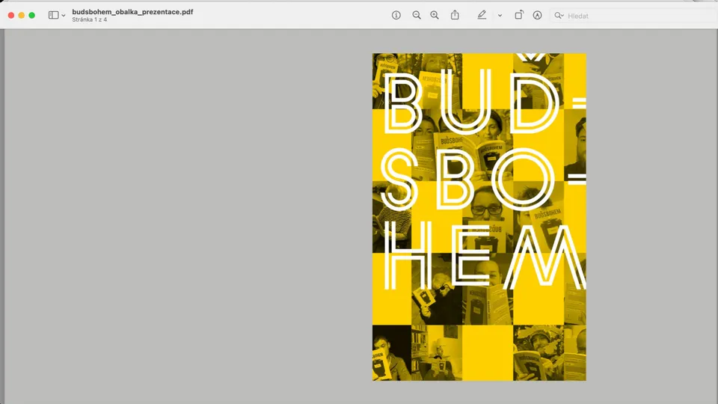The image size is (718, 404).
Task: Open search options via the magnifier icon
Action: pos(559,15)
